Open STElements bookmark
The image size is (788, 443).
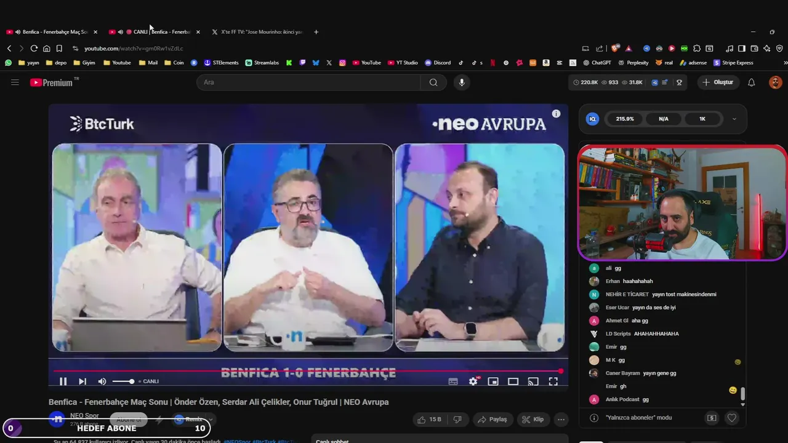[221, 63]
